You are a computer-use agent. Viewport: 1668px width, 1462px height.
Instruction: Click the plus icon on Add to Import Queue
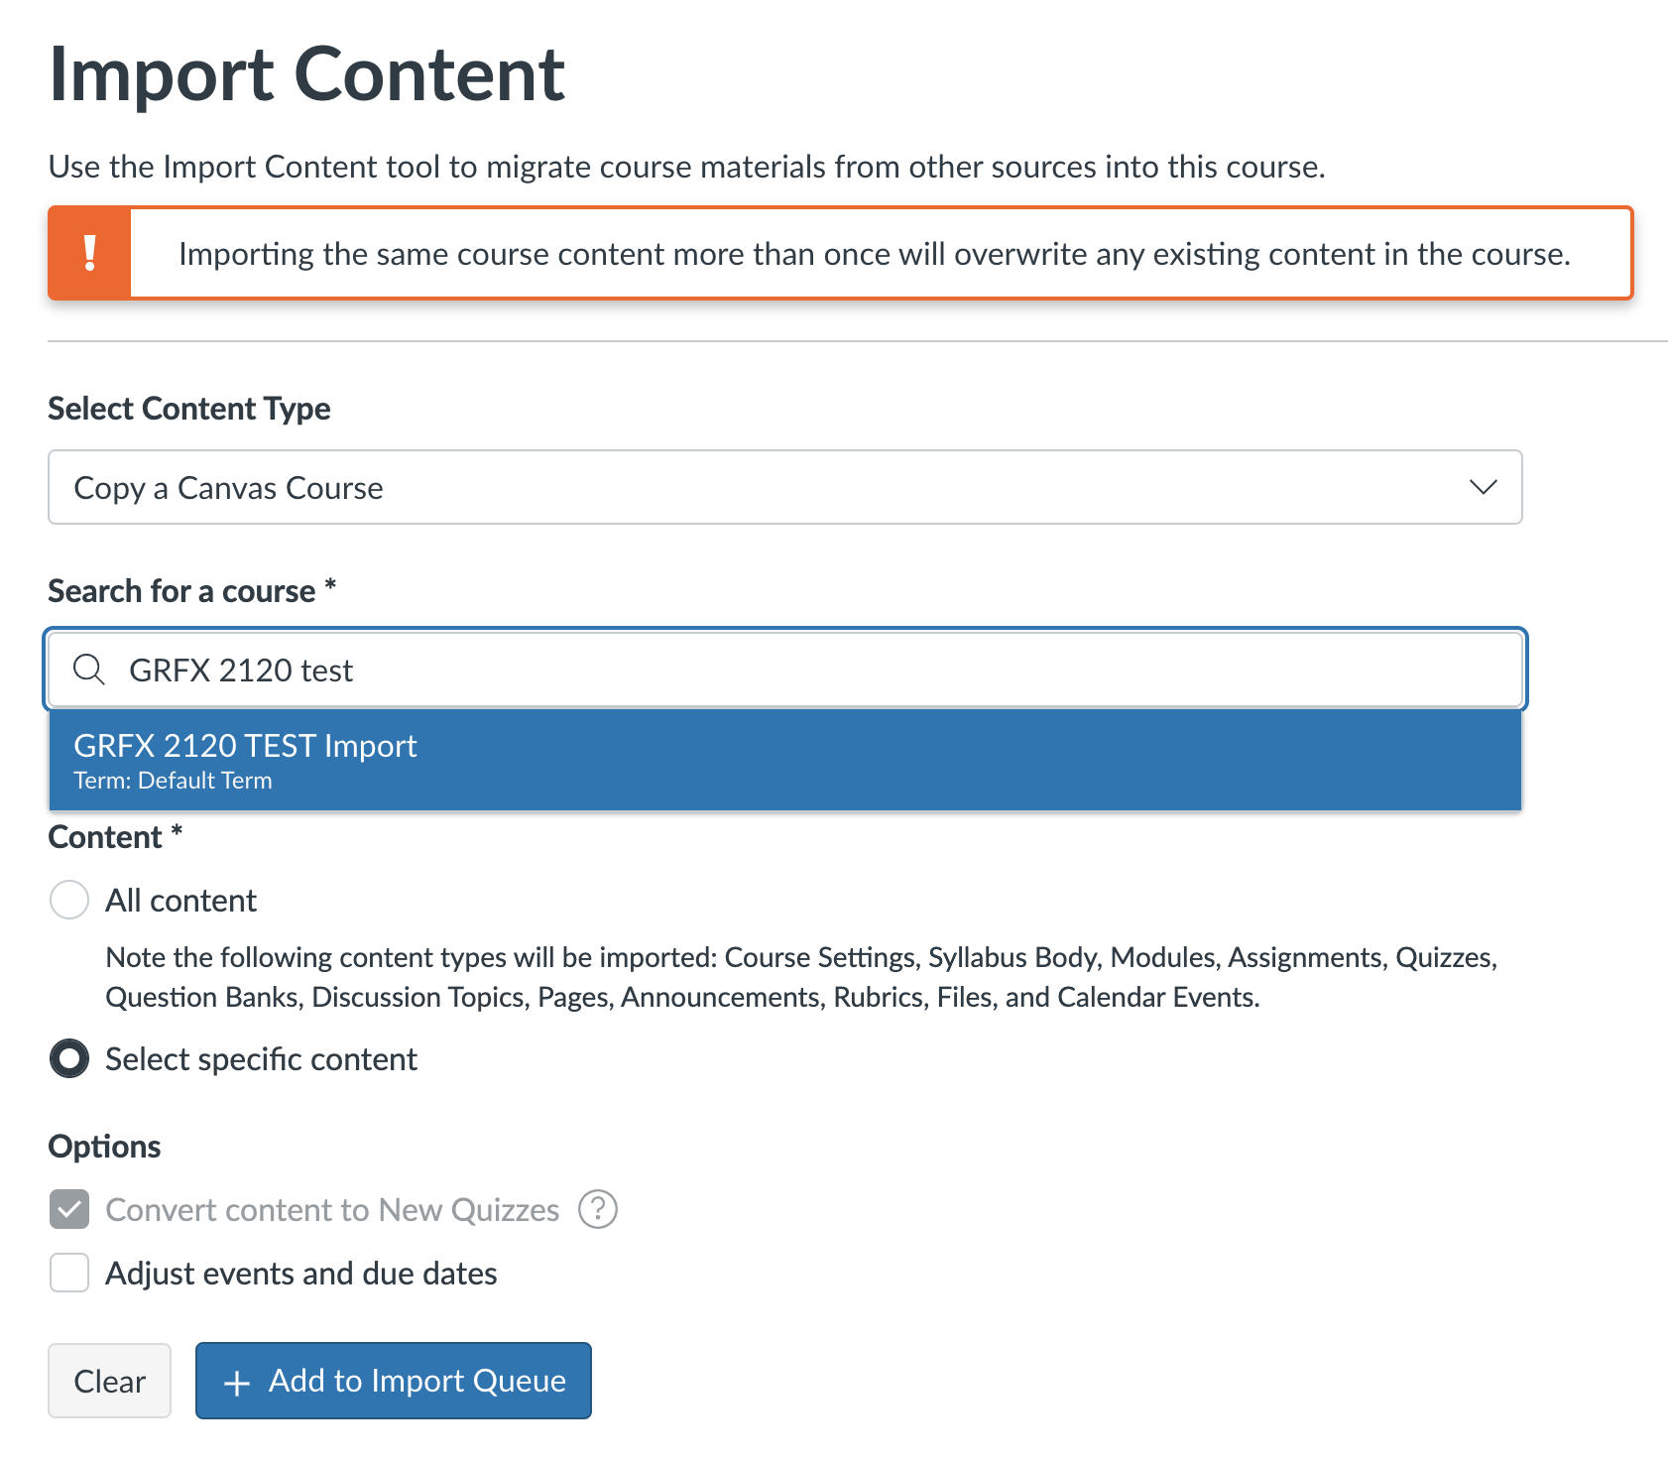[x=237, y=1382]
